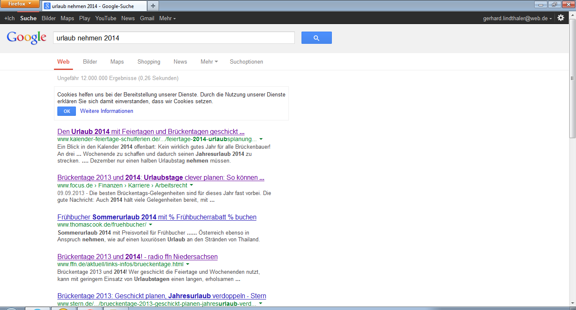Open Frühbucher Sommerurlaub 2014 result
The width and height of the screenshot is (576, 310).
pyautogui.click(x=157, y=217)
